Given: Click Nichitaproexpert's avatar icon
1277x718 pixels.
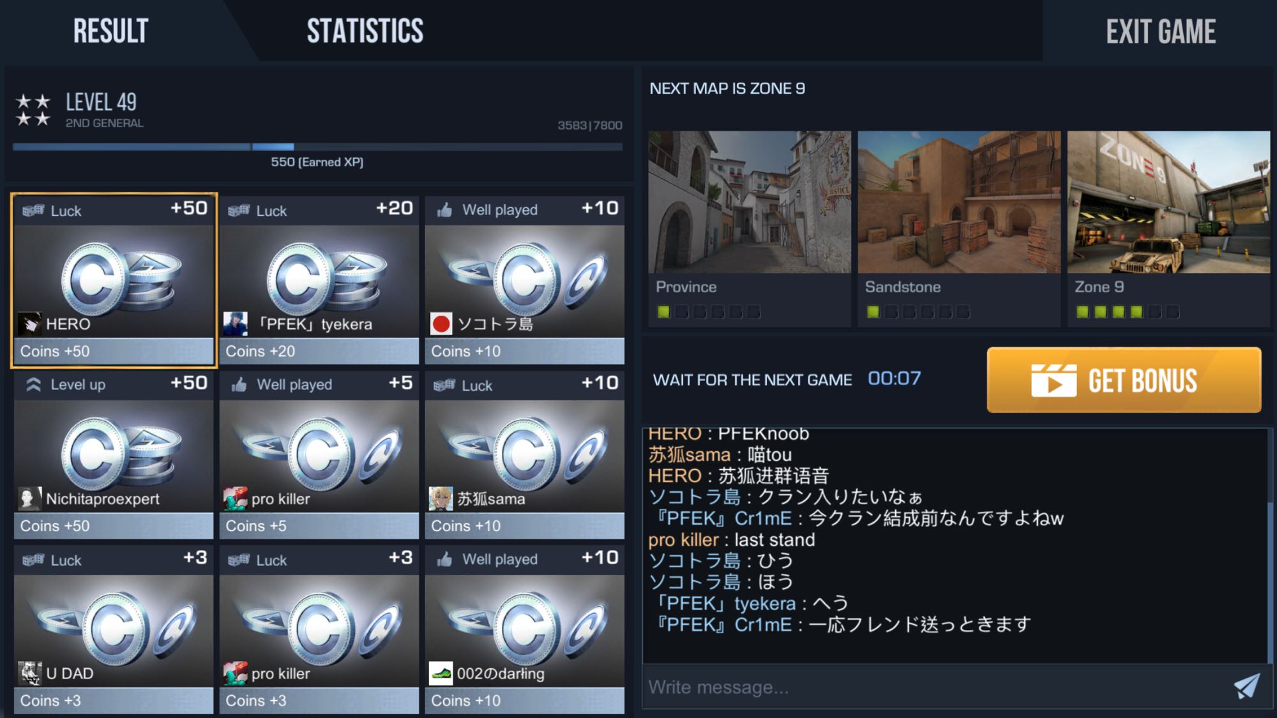Looking at the screenshot, I should click(29, 498).
